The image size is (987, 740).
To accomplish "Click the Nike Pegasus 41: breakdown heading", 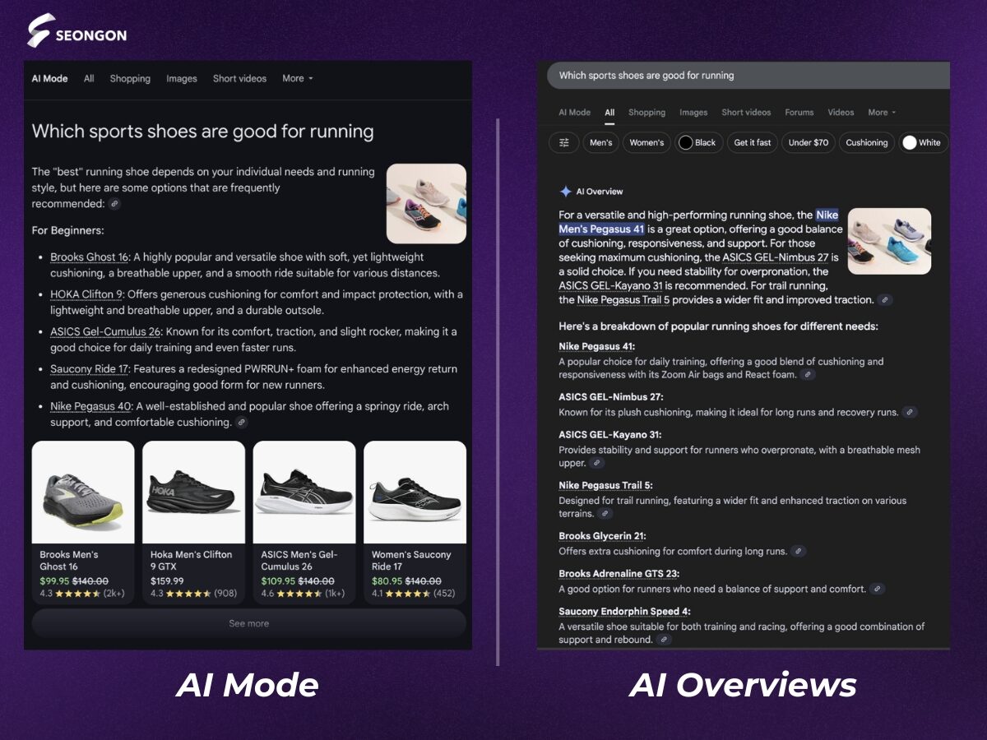I will [596, 347].
